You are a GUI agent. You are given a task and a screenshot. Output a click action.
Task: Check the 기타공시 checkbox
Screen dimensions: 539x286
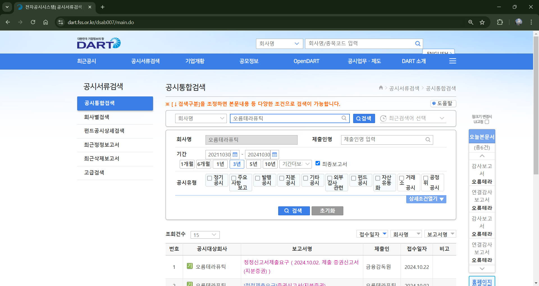306,178
